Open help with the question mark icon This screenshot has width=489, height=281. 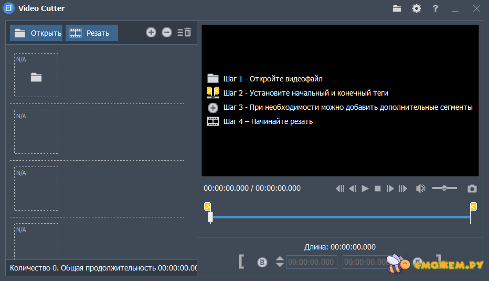[435, 8]
